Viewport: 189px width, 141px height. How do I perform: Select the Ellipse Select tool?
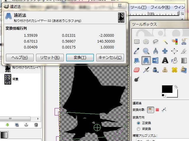pyautogui.click(x=146, y=42)
